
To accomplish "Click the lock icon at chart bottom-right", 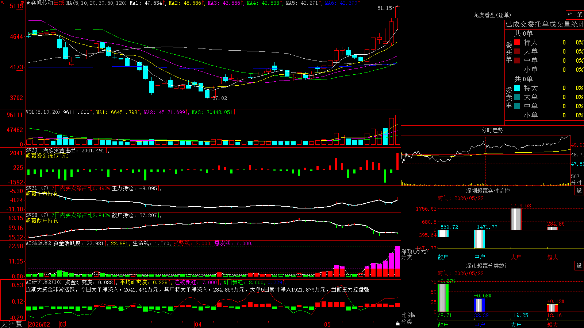I will pos(398,324).
